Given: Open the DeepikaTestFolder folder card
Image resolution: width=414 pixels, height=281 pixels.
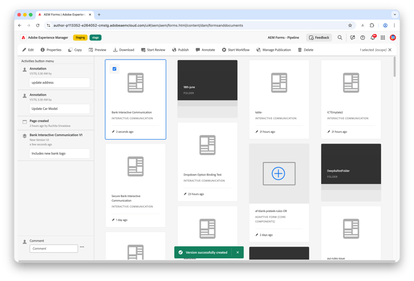Looking at the screenshot, I should click(x=351, y=172).
